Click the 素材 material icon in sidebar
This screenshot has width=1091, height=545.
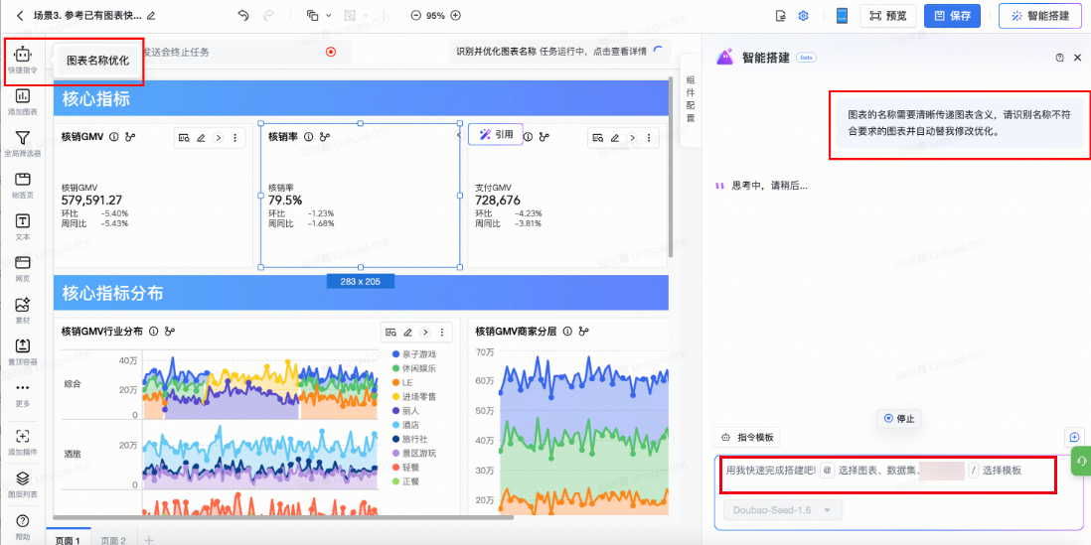point(22,306)
